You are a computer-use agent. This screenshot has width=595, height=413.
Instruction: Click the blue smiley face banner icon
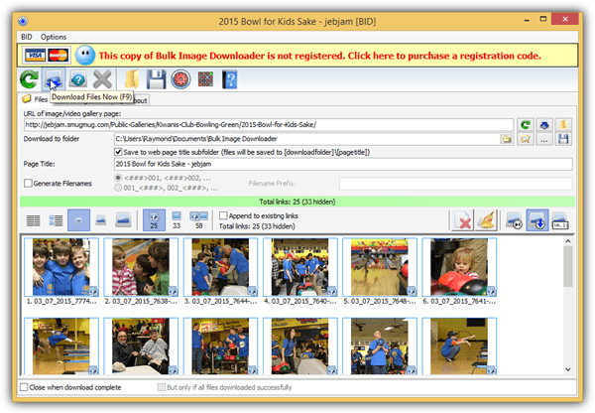(x=84, y=56)
